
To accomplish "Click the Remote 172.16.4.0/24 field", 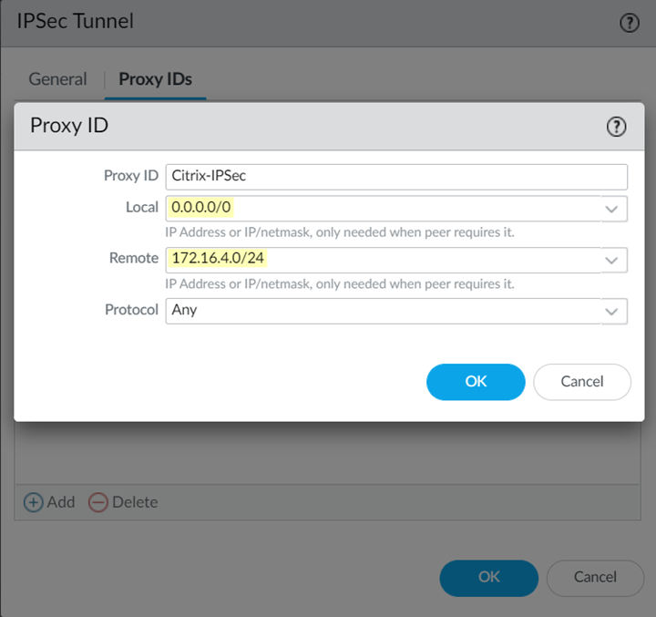I will tap(383, 259).
